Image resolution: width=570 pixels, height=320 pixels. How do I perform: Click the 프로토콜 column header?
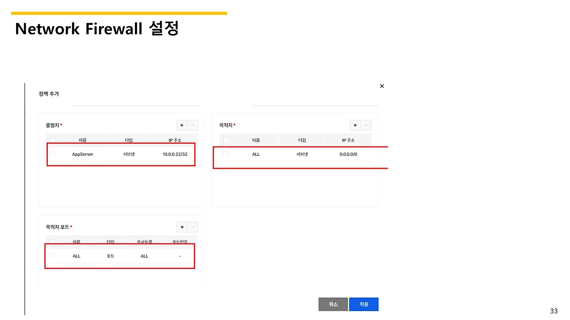[x=144, y=241]
